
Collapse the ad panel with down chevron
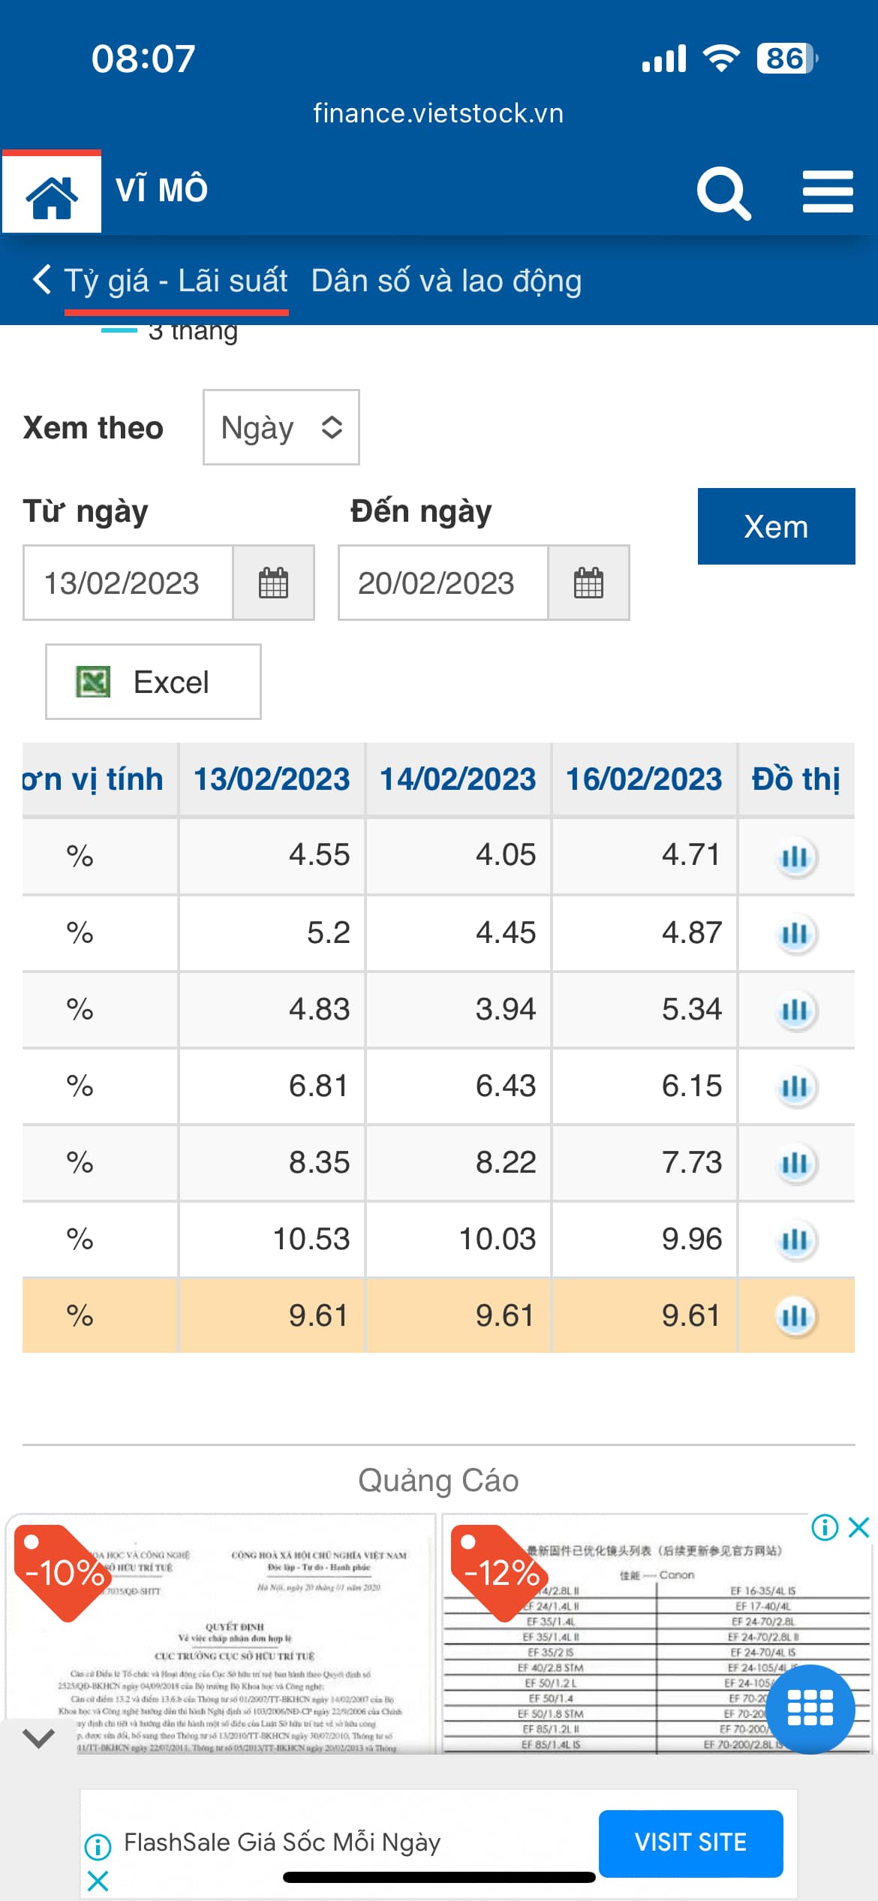[39, 1737]
